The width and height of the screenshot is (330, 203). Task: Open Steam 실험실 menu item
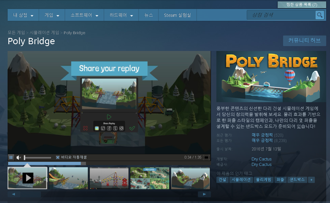click(177, 15)
